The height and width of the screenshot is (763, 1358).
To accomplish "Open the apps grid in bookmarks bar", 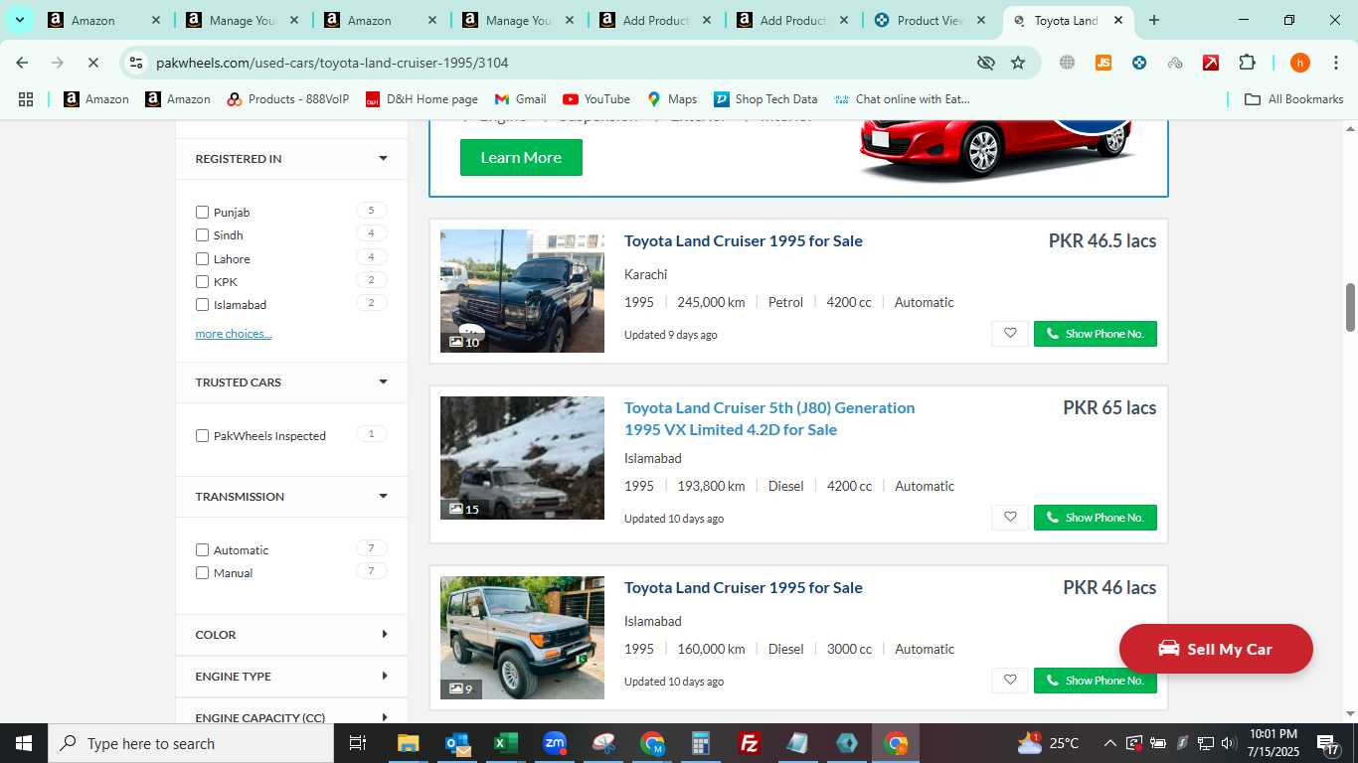I will (26, 99).
